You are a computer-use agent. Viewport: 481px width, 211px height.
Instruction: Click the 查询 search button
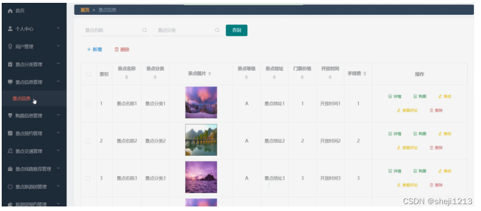[x=237, y=30]
